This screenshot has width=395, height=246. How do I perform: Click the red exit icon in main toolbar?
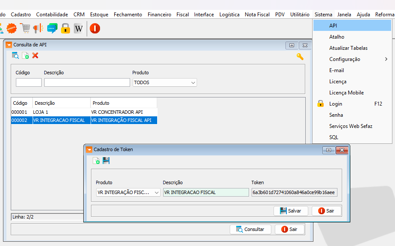[x=95, y=28]
